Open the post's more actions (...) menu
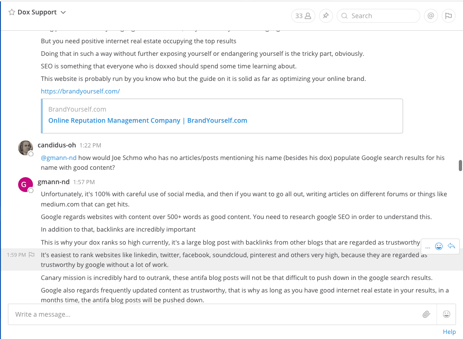The width and height of the screenshot is (463, 339). click(x=427, y=246)
